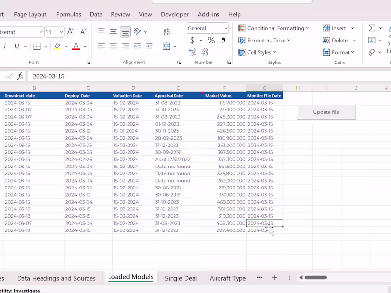Expand the font color palette arrow
The image size is (391, 293).
85,46
